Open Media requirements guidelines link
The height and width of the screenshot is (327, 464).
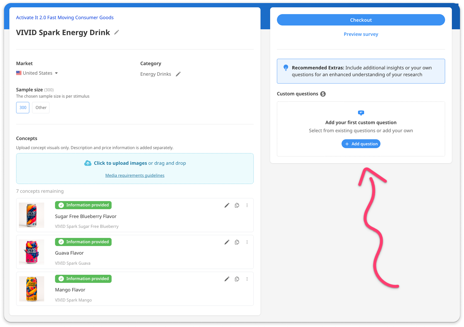click(x=135, y=175)
